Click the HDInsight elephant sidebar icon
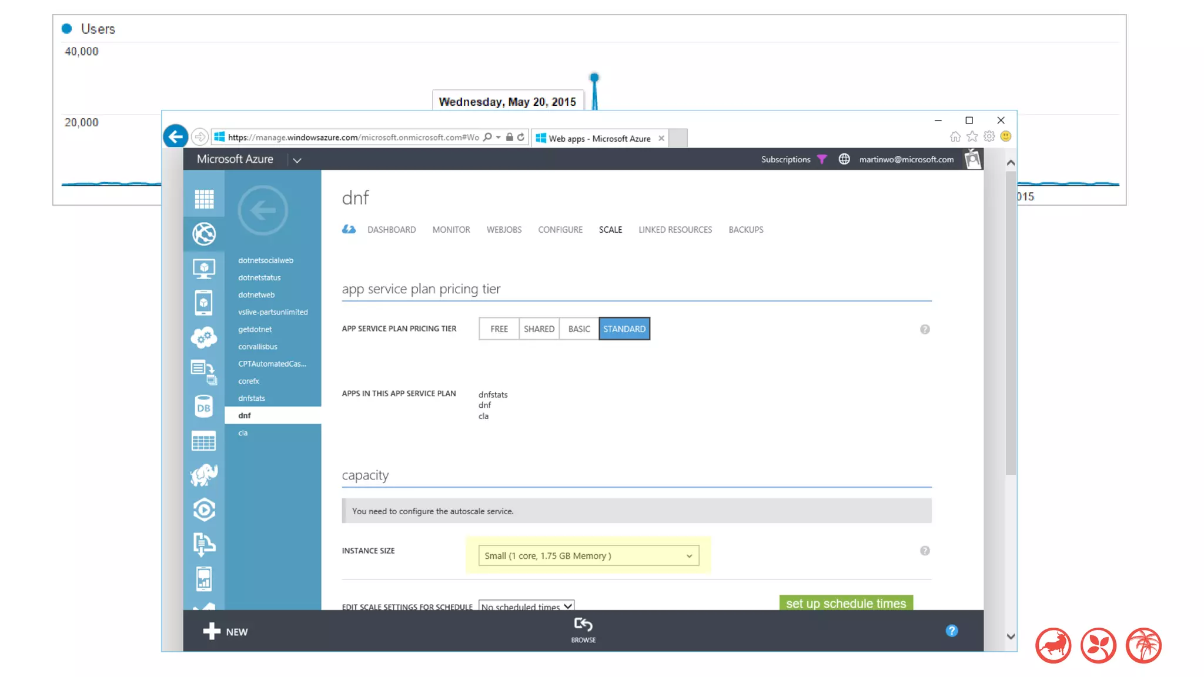 point(203,475)
